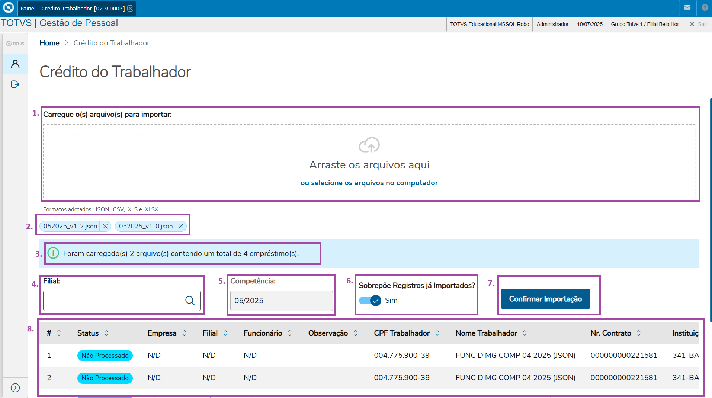
Task: Open the mail messages icon
Action: pos(687,8)
